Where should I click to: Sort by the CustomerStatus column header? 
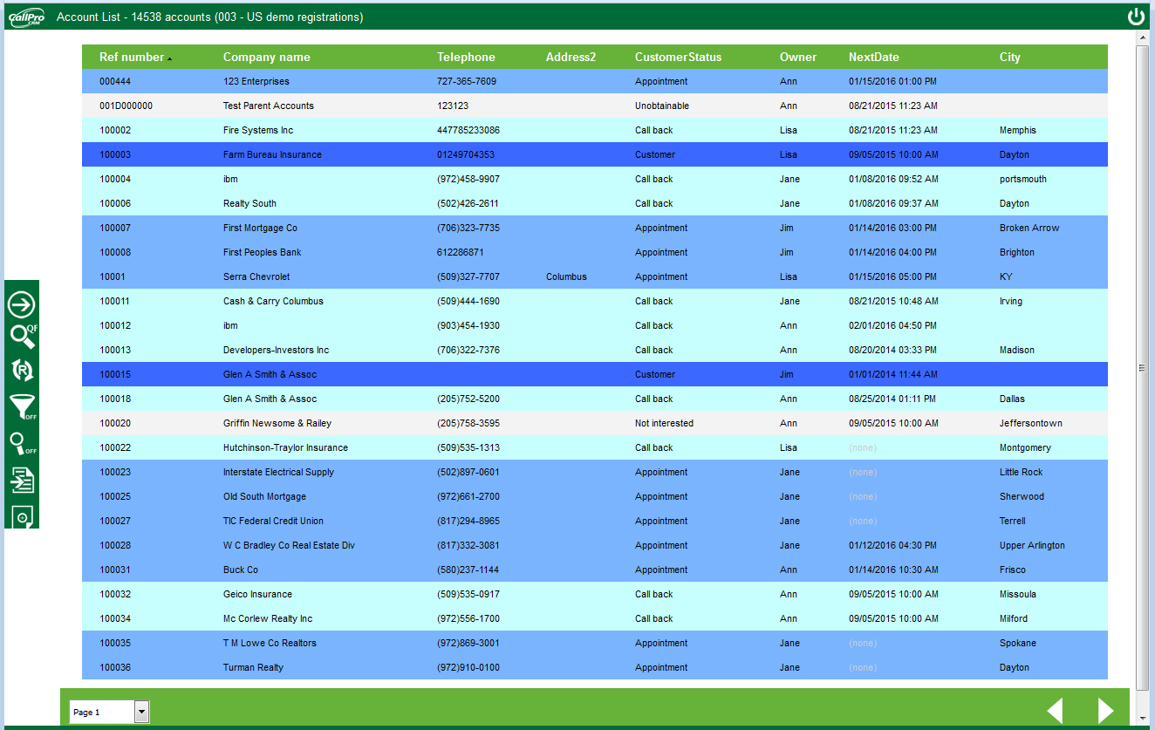coord(679,57)
